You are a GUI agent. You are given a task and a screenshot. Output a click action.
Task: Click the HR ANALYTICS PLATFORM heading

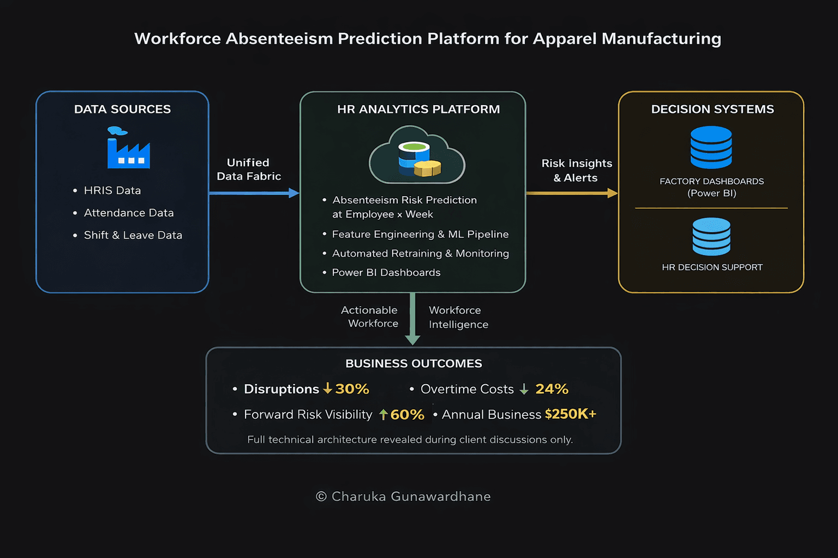(418, 109)
